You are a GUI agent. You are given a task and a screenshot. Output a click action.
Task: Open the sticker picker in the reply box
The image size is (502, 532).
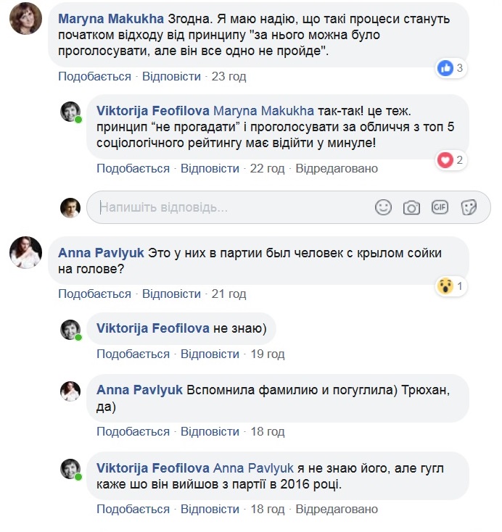pos(469,207)
